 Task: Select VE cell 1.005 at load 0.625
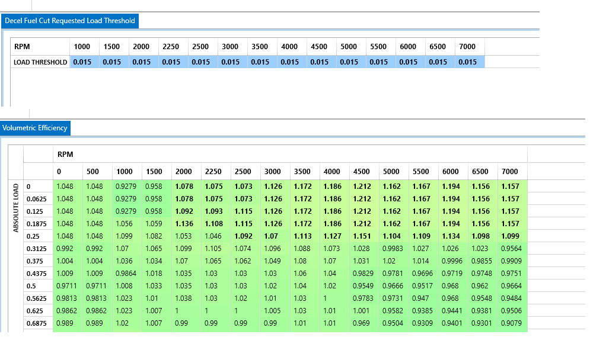point(275,310)
